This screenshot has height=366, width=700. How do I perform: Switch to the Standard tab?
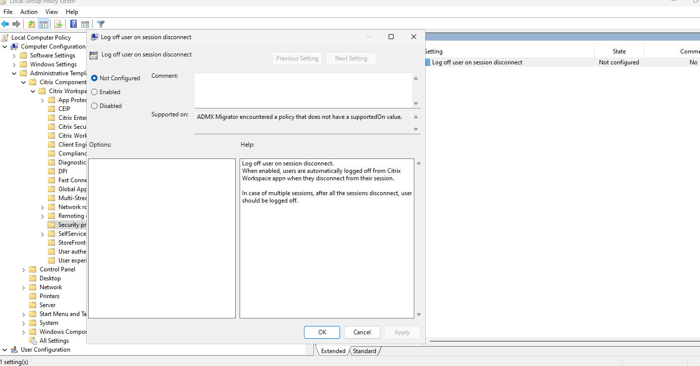[x=364, y=351]
